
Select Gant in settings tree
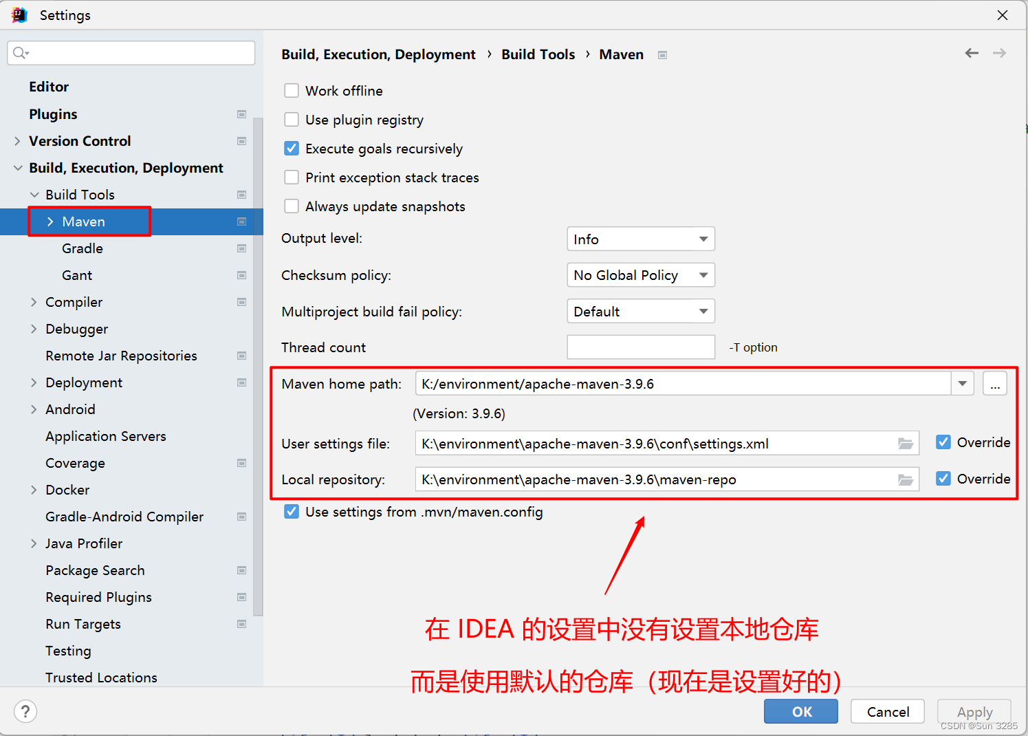77,275
